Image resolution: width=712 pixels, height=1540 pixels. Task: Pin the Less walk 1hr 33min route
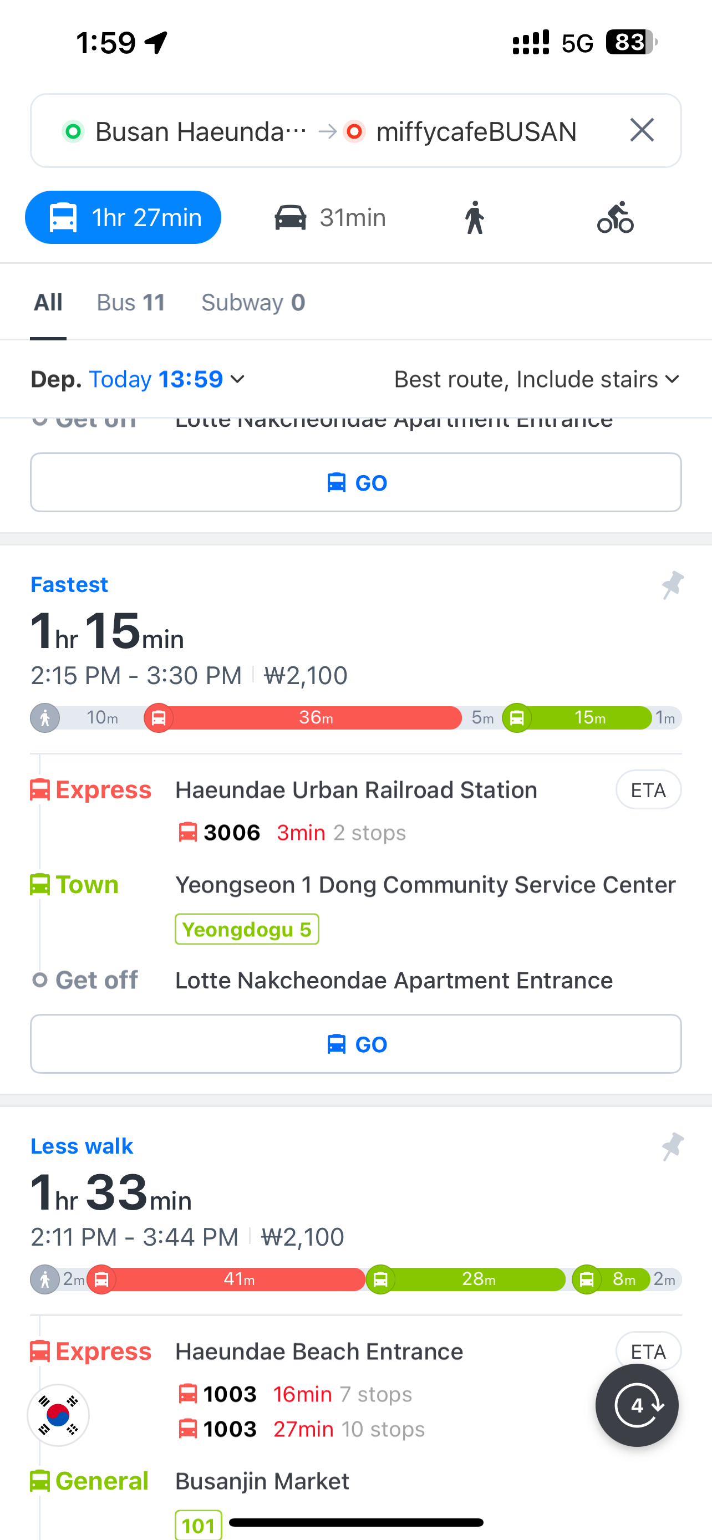672,1146
